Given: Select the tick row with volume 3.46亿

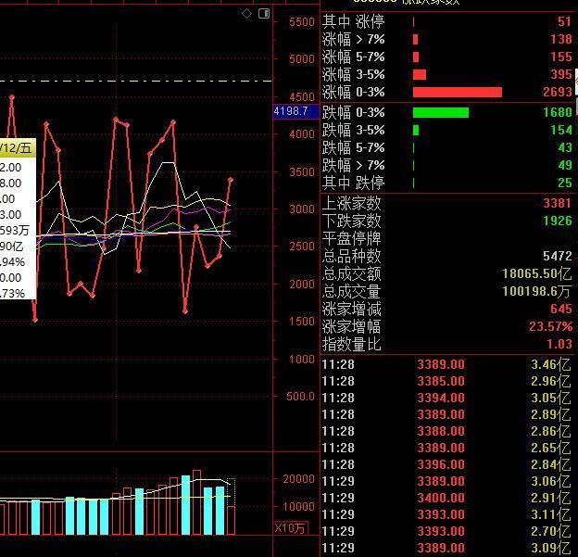Looking at the screenshot, I should [x=446, y=364].
